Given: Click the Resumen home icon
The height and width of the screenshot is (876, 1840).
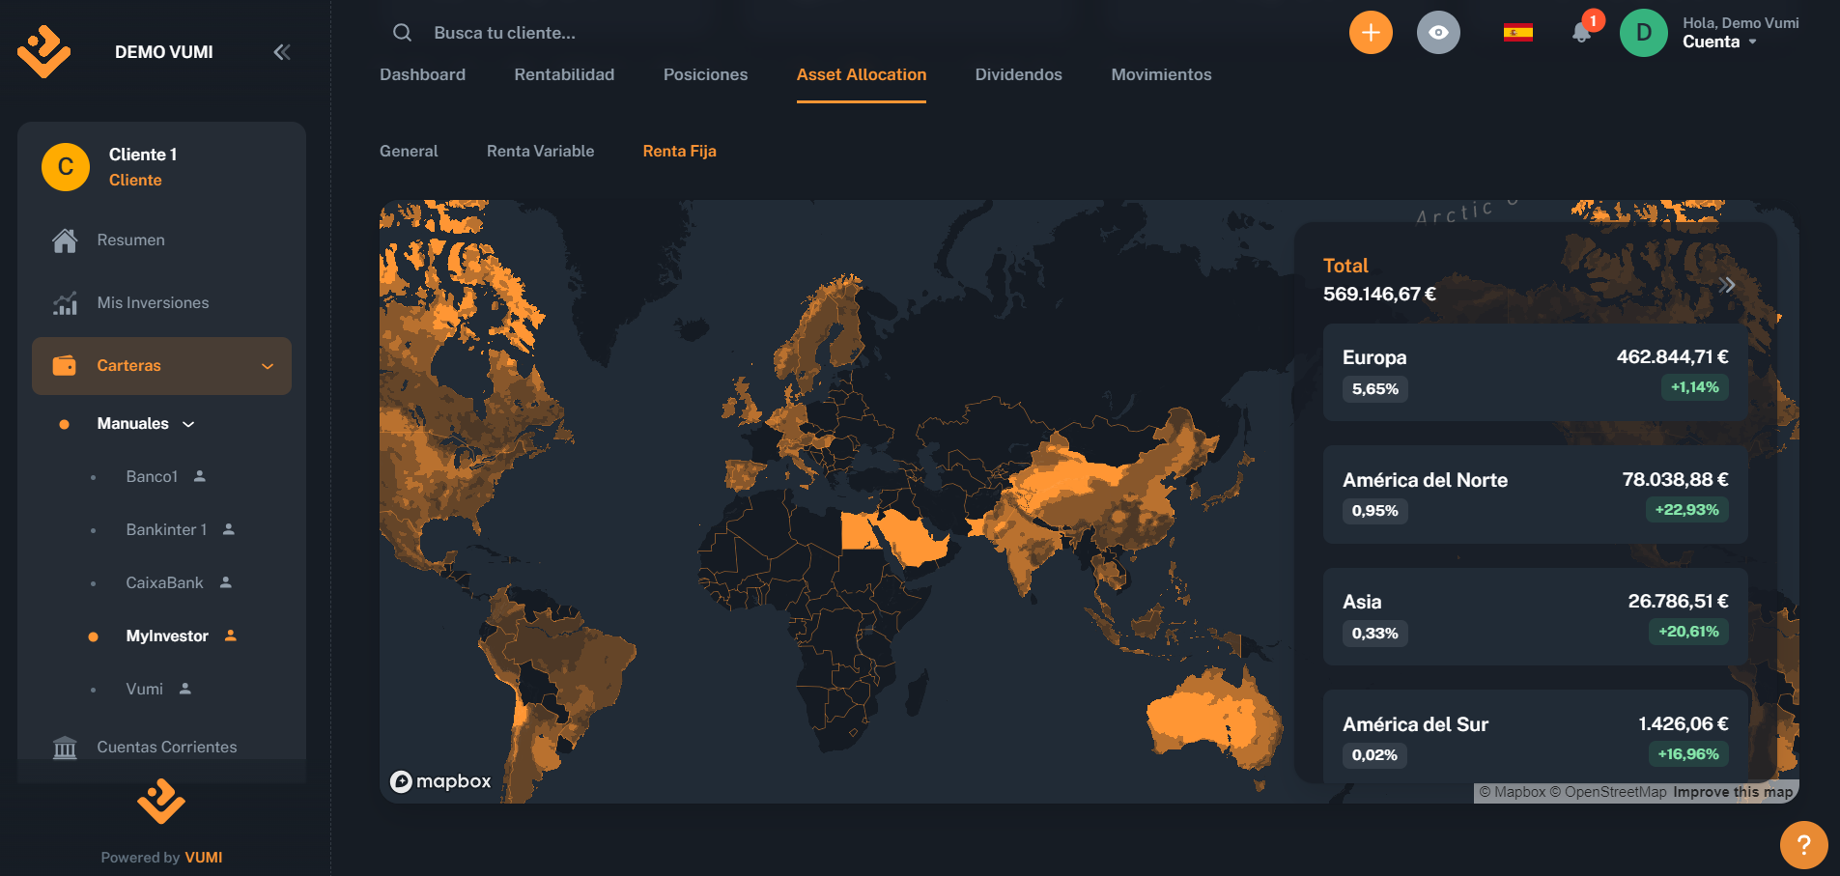Looking at the screenshot, I should click(65, 240).
